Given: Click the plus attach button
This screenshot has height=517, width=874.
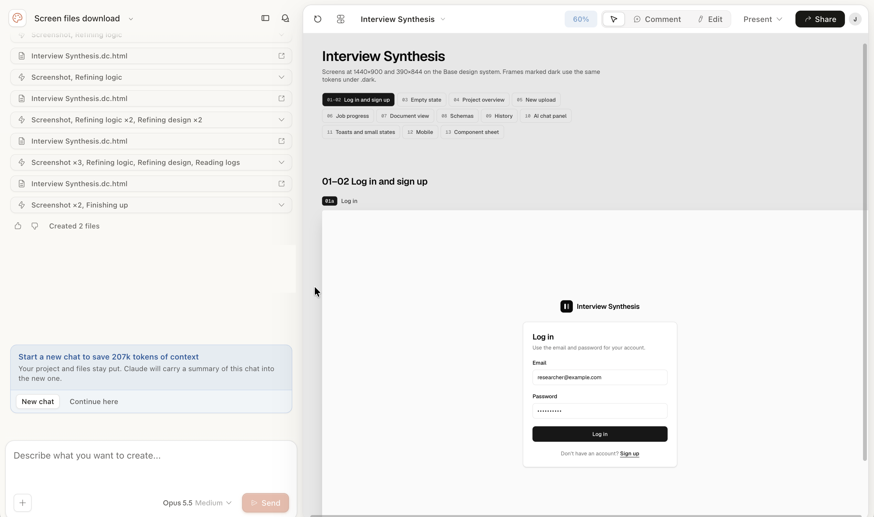Looking at the screenshot, I should coord(23,503).
